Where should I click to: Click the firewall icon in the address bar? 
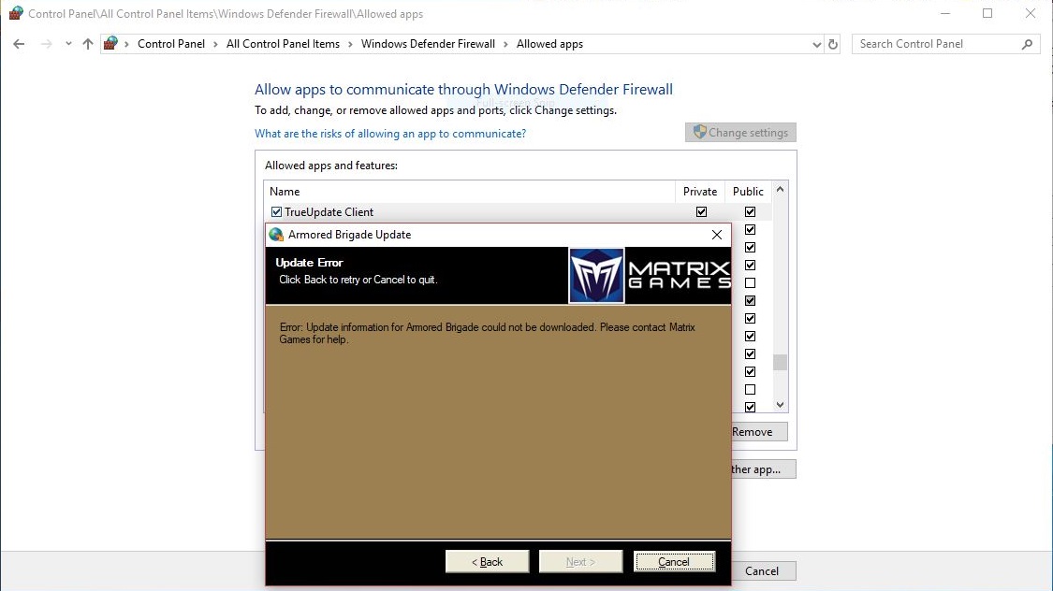(110, 44)
